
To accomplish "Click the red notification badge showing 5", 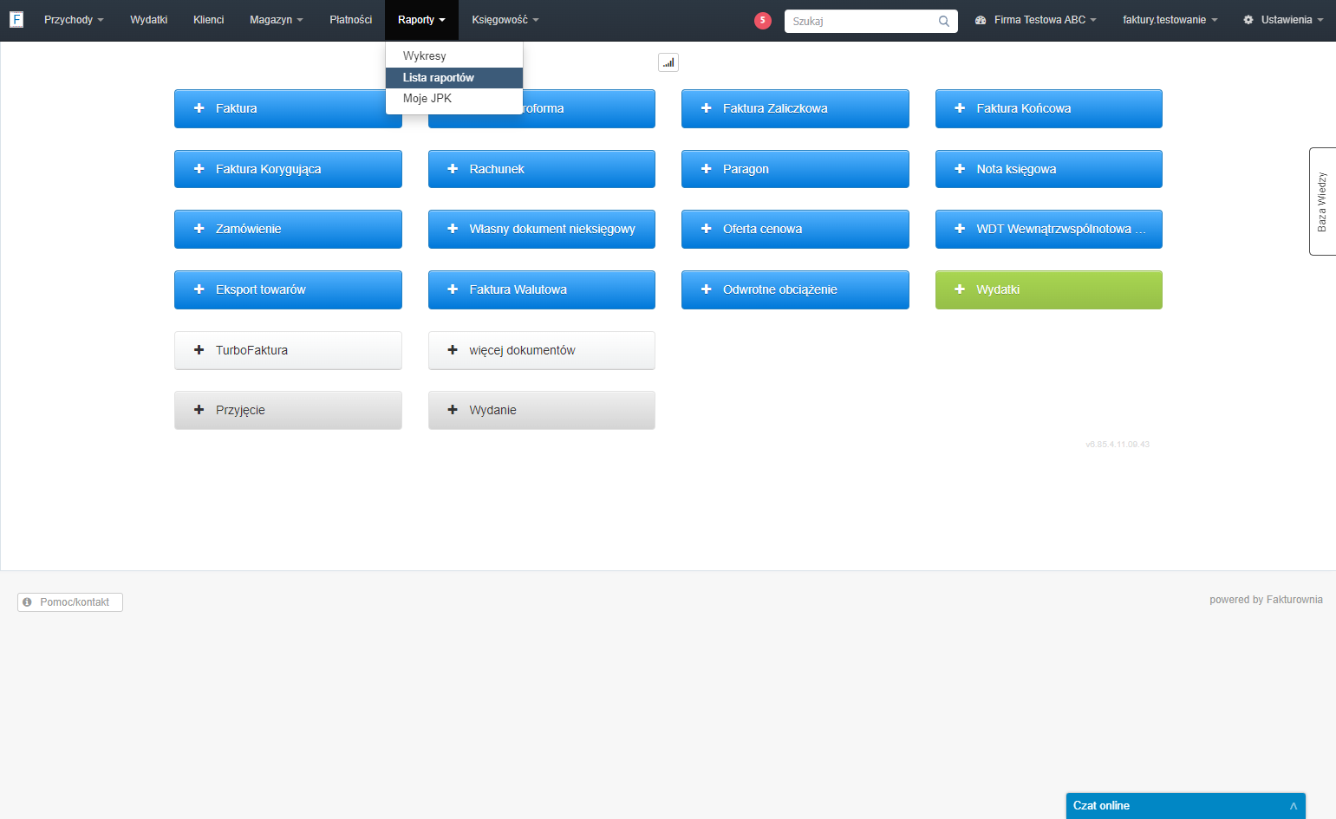I will (x=763, y=20).
